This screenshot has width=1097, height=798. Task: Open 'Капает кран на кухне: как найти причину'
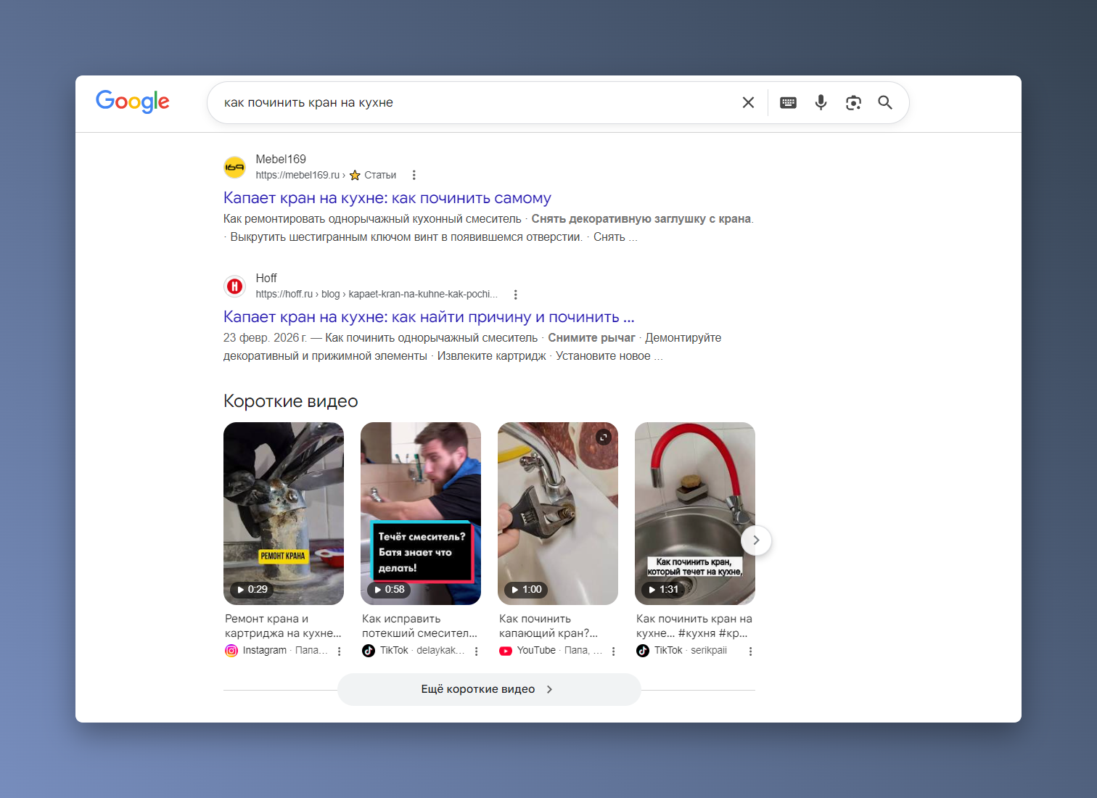[x=429, y=317]
